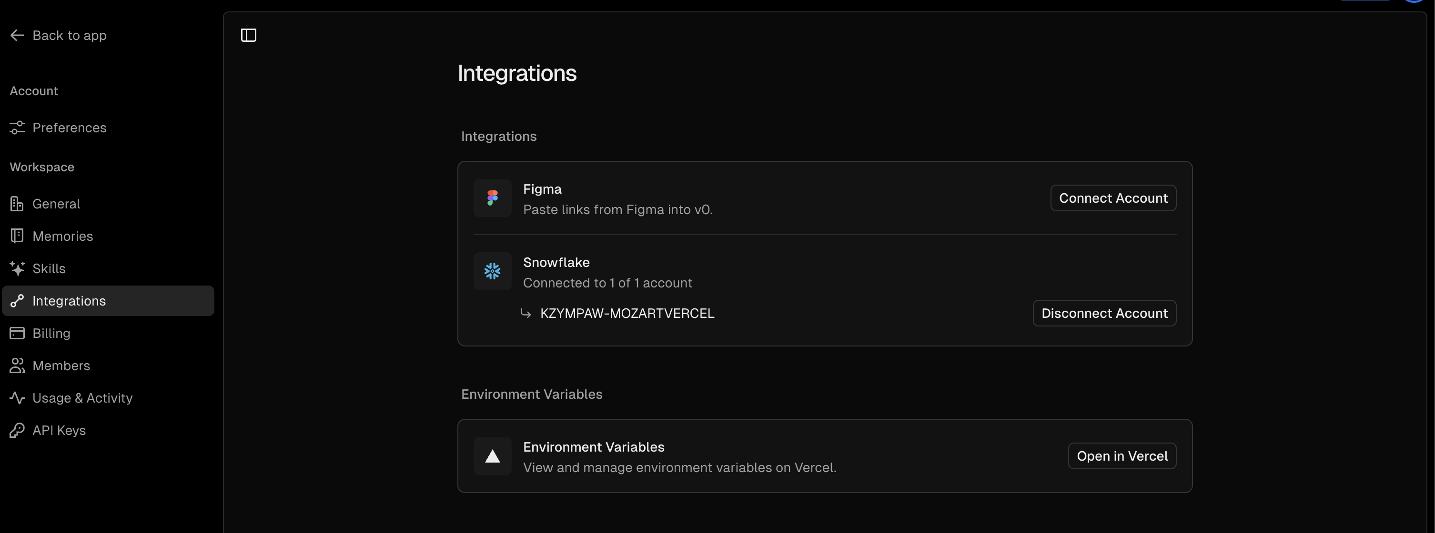Click 'View and manage environment variables on Vercel.'
Viewport: 1435px width, 533px height.
coord(679,467)
